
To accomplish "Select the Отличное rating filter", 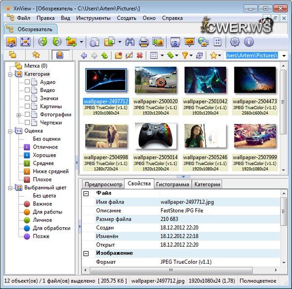I will [x=45, y=147].
